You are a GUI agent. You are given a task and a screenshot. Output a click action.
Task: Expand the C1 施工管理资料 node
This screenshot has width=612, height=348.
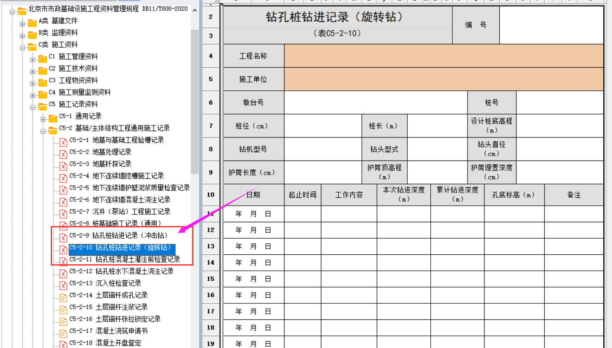(x=33, y=59)
